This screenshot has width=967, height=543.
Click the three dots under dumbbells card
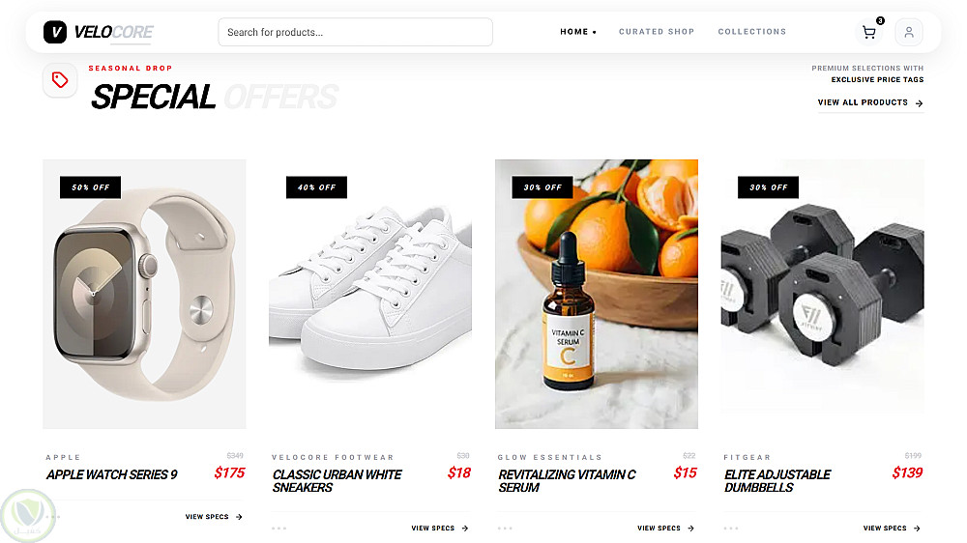[x=731, y=529]
